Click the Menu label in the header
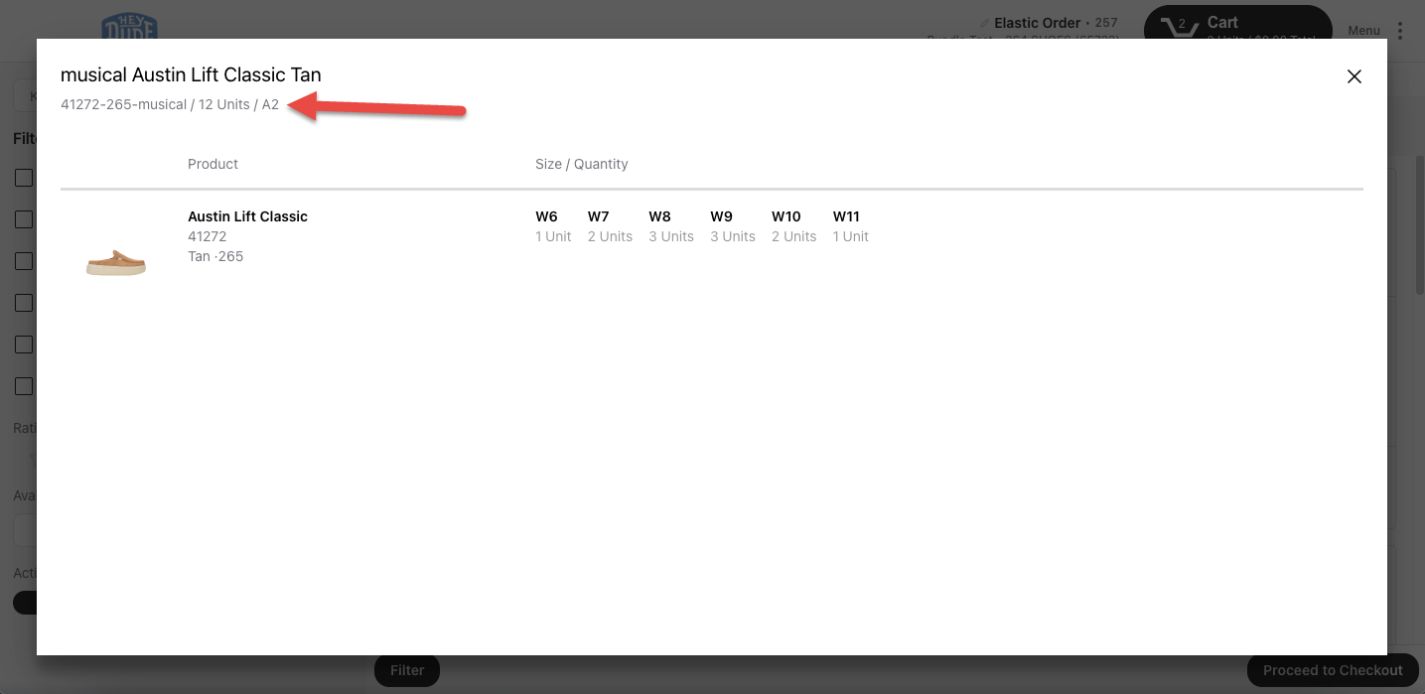1425x694 pixels. tap(1363, 31)
